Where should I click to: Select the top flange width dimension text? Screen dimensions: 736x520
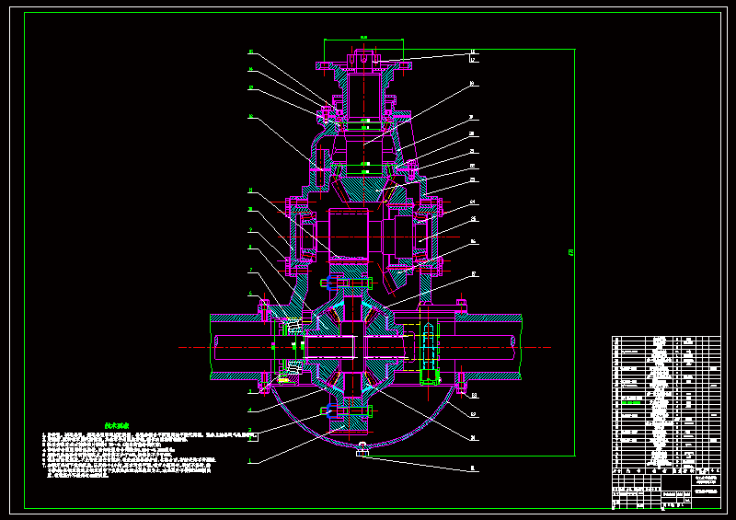[x=363, y=37]
